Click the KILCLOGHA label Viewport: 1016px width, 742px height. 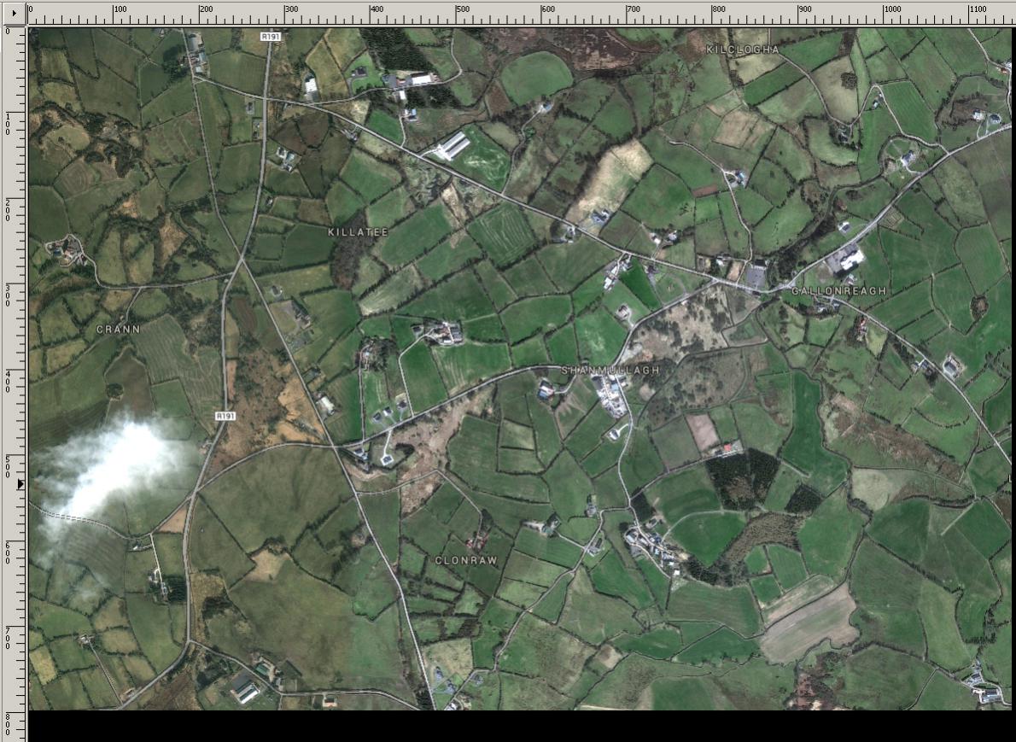click(x=743, y=50)
